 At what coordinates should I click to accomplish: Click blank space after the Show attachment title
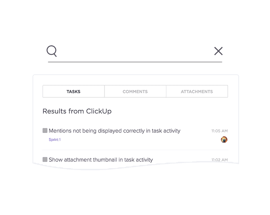(x=180, y=159)
